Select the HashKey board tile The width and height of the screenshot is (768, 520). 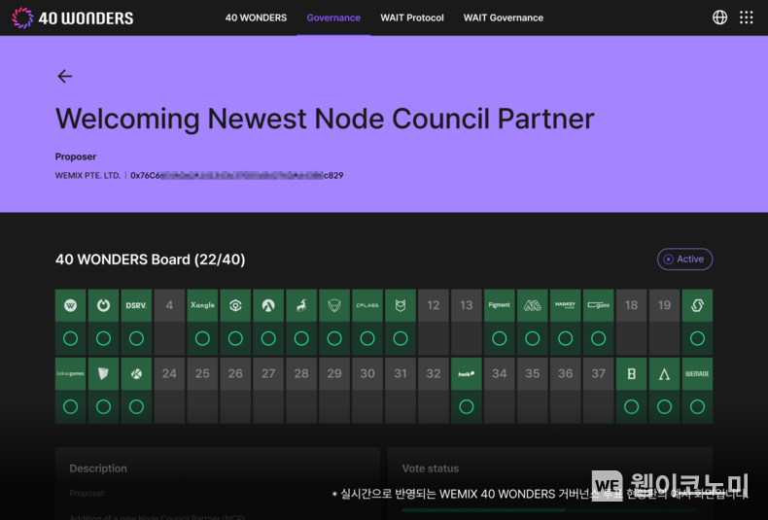[565, 305]
